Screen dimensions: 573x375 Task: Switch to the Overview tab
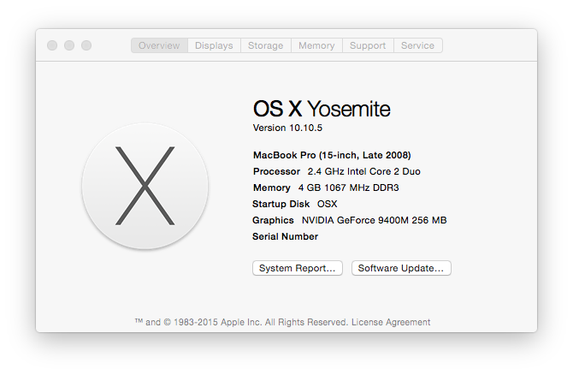click(x=159, y=45)
